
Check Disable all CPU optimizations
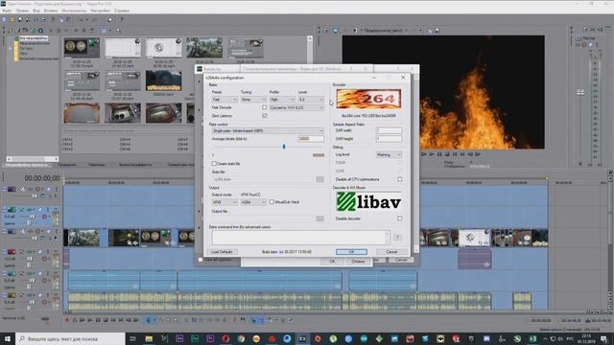pyautogui.click(x=400, y=179)
